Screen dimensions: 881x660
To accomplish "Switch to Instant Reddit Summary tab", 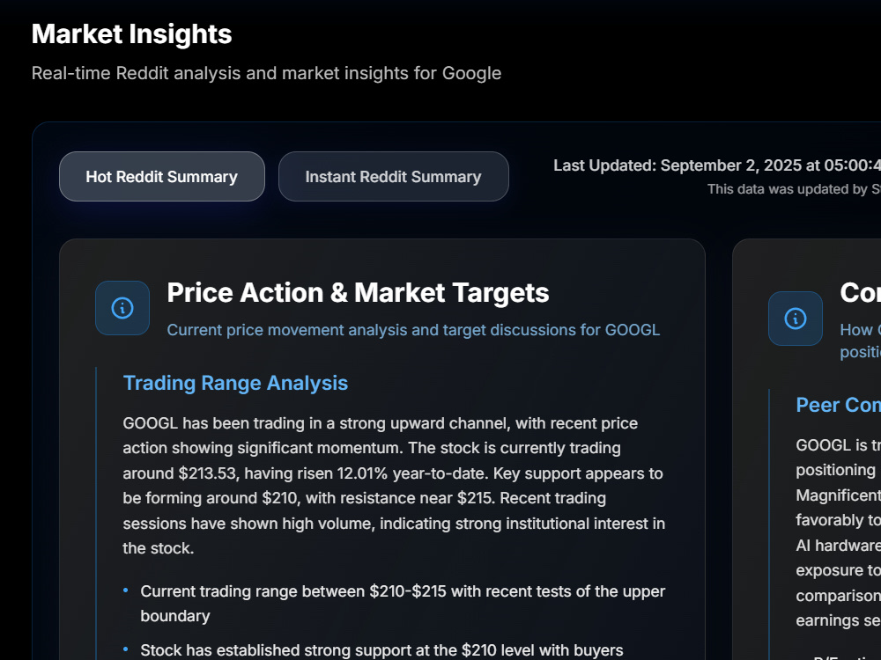I will (x=393, y=177).
